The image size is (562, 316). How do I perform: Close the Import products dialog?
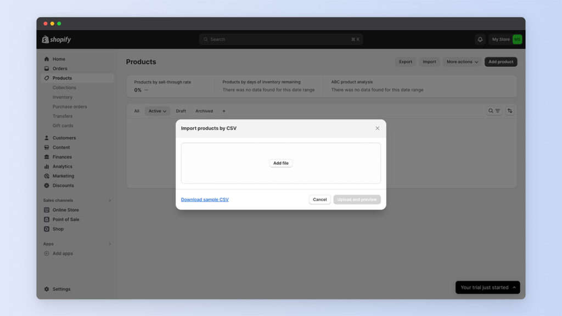click(x=377, y=128)
